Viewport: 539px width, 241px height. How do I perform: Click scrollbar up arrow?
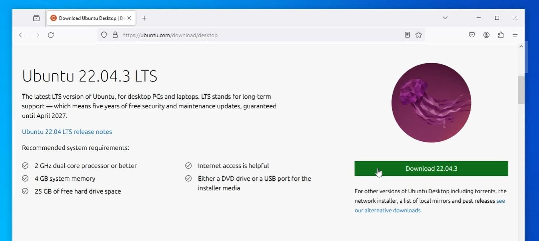pos(521,47)
